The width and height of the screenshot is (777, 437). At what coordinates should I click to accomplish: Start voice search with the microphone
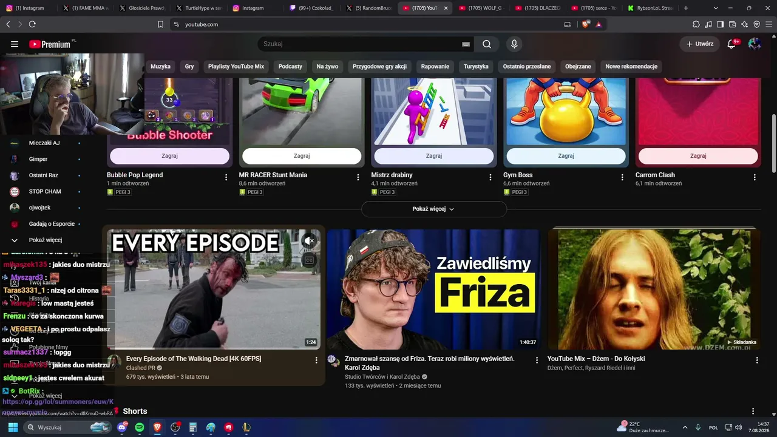[514, 44]
